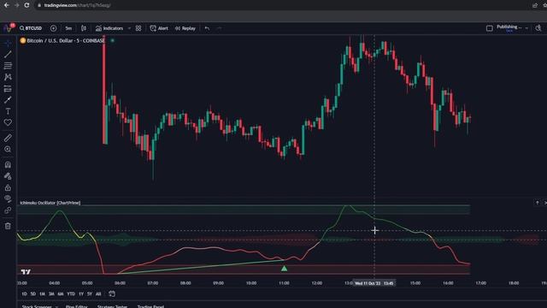The height and width of the screenshot is (308, 547).
Task: Open the Trading Panel tab
Action: [x=150, y=306]
